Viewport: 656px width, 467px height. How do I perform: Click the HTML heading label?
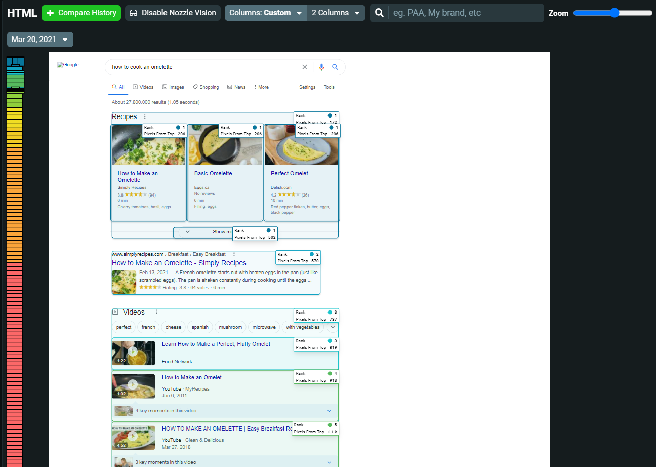click(22, 13)
